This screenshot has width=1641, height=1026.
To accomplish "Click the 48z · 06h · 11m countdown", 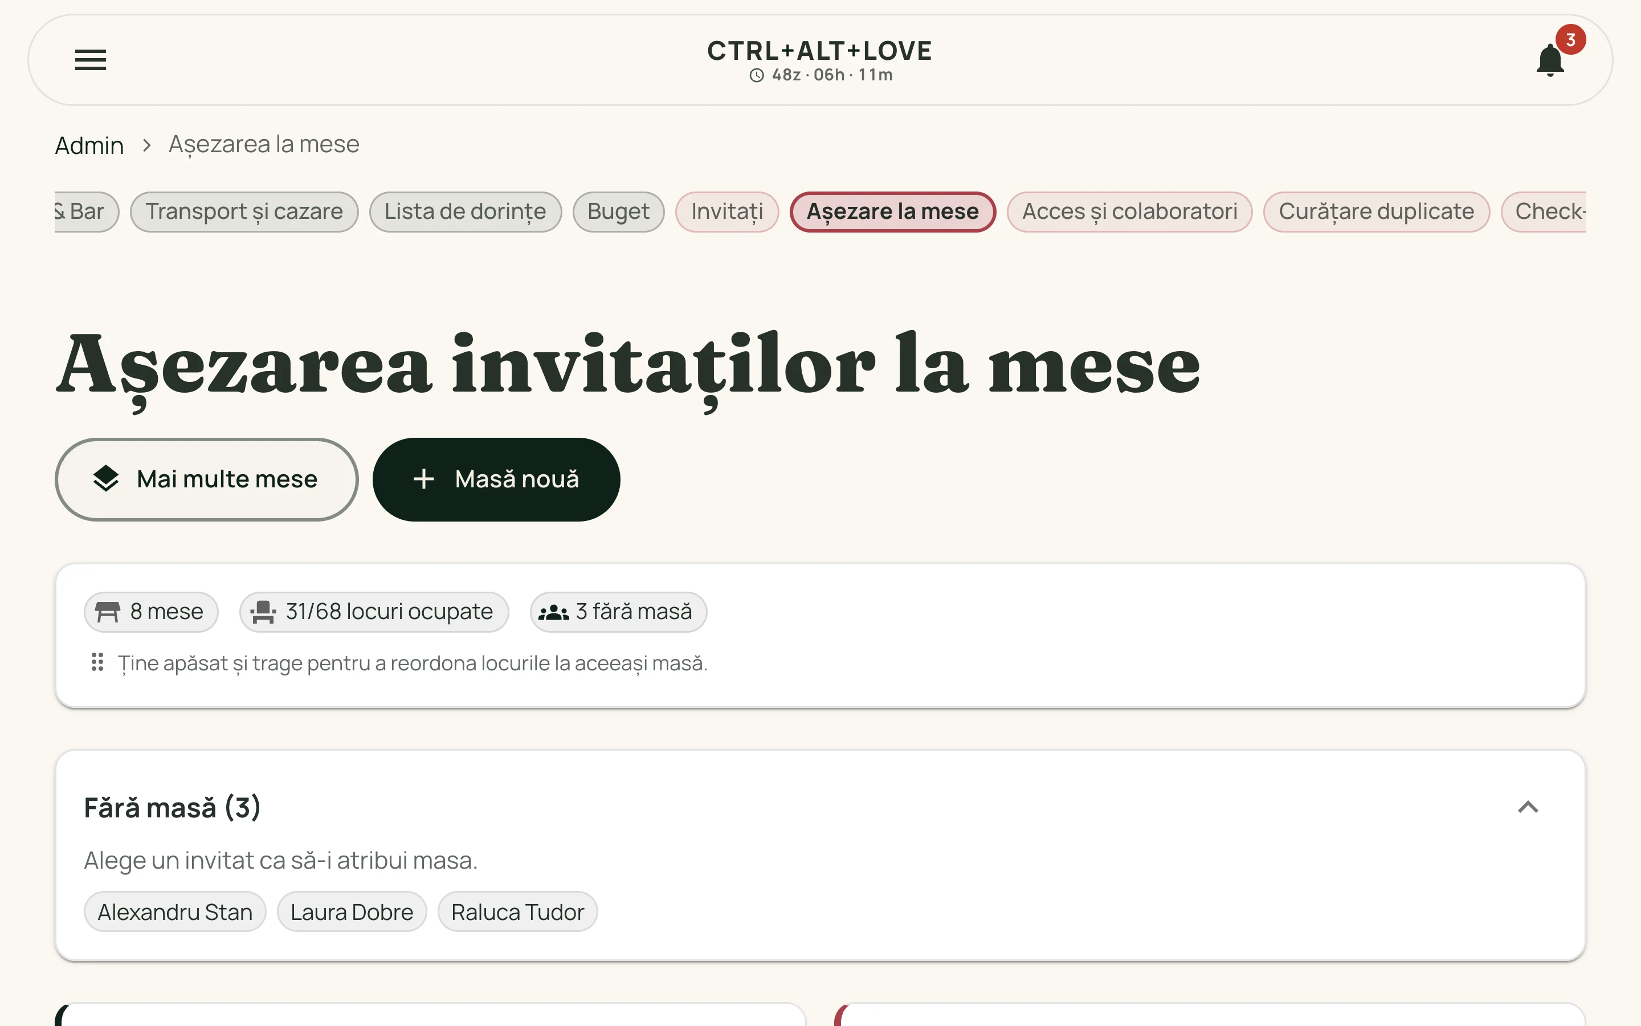I will (832, 75).
